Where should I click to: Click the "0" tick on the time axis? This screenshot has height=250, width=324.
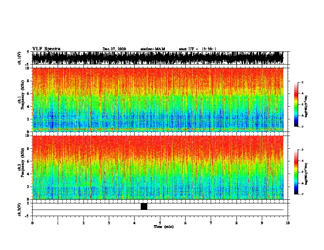pos(32,223)
